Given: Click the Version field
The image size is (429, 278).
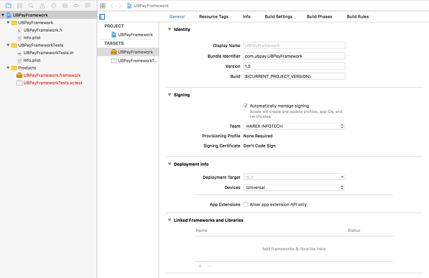Looking at the screenshot, I should tap(294, 66).
